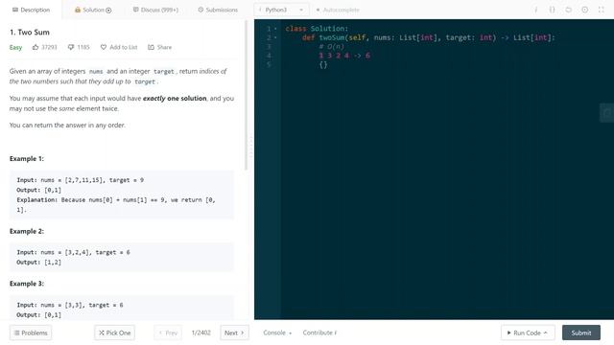The height and width of the screenshot is (345, 614).
Task: Click the thumbs up like icon
Action: click(35, 47)
